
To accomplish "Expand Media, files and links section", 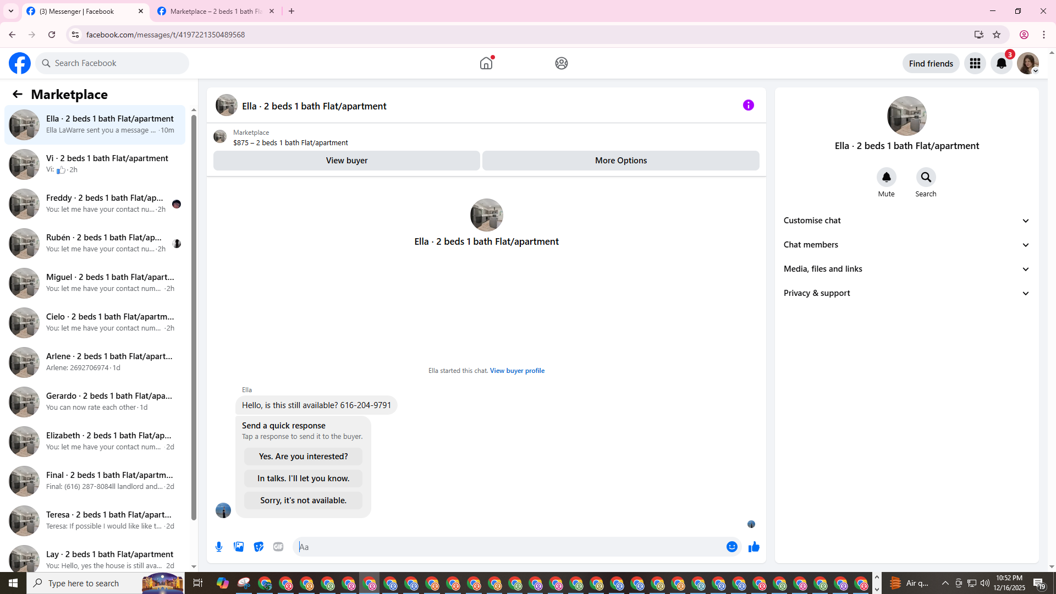I will point(906,269).
